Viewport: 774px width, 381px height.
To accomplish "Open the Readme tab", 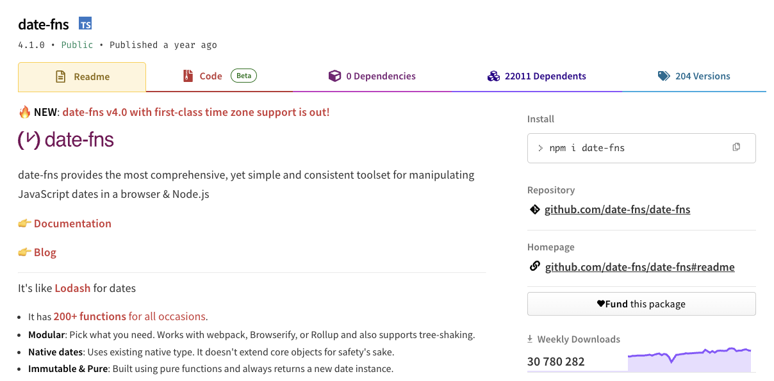I will [x=82, y=77].
